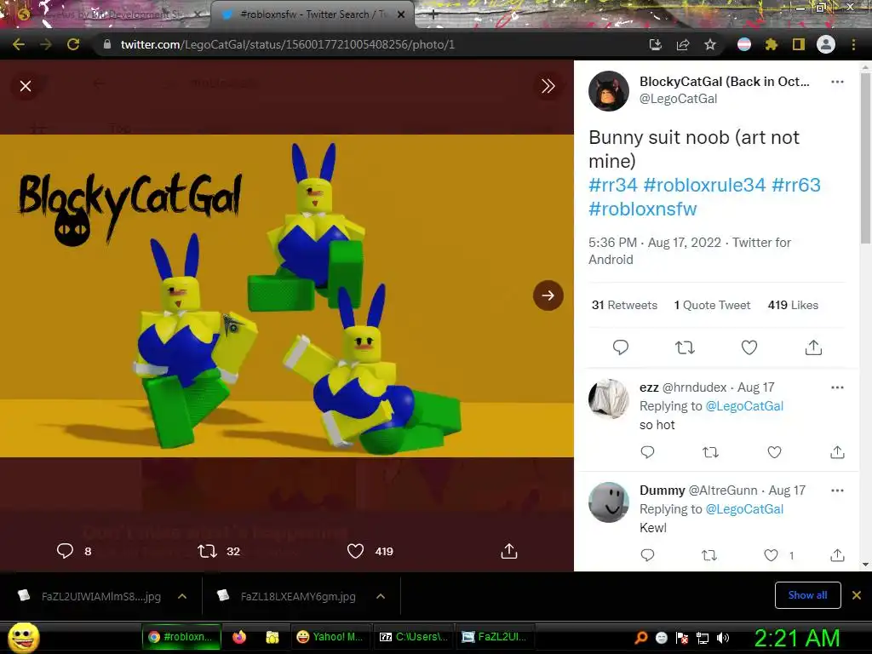
Task: Expand options for FaZL18LXEAMY6gm.jpg download
Action: pos(381,596)
